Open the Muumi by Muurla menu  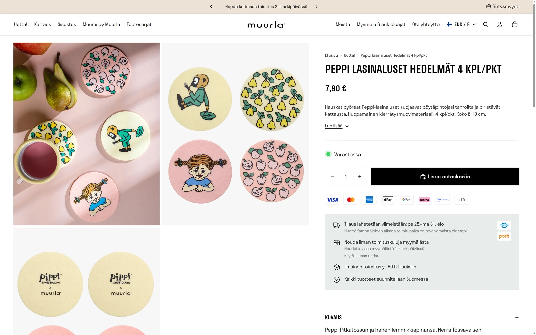click(101, 24)
